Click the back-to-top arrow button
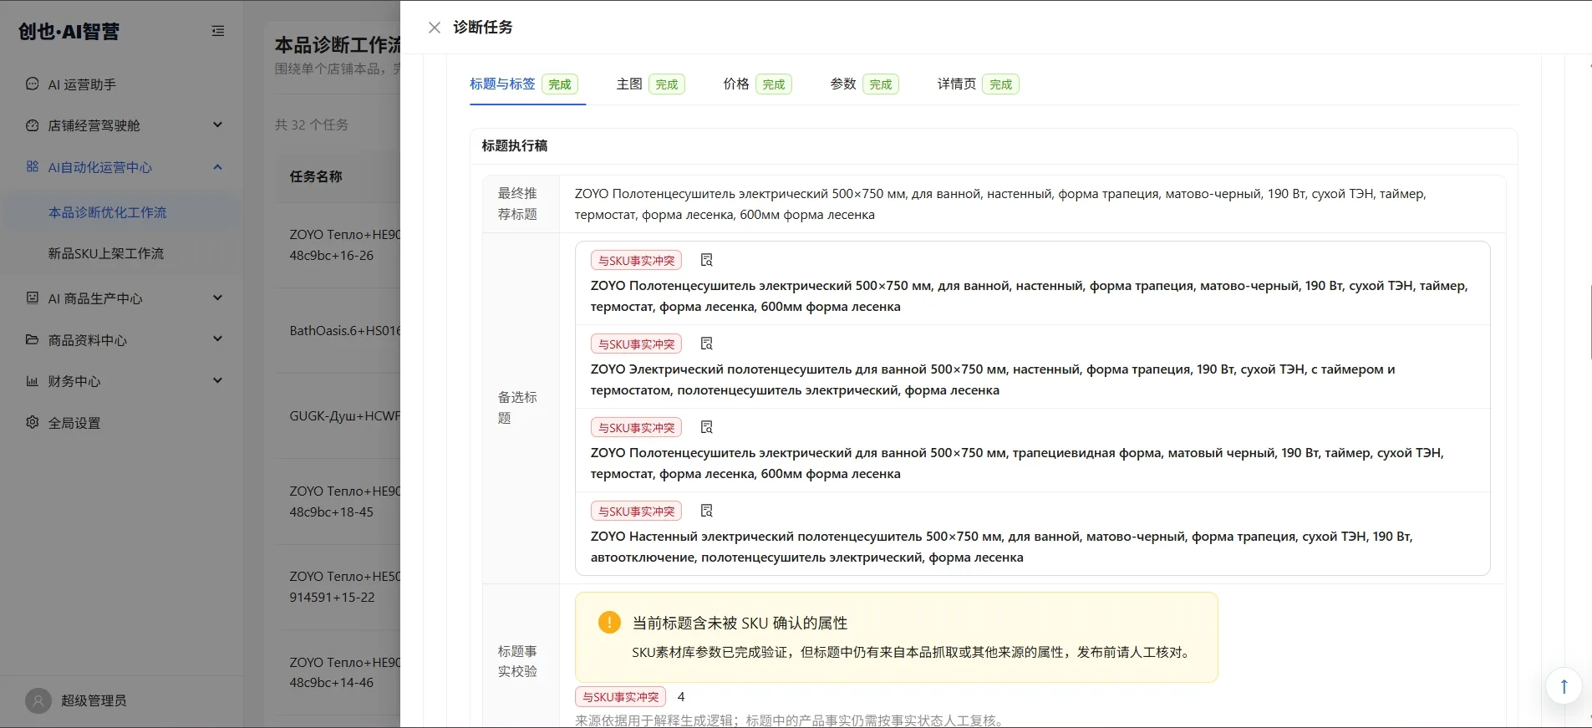The width and height of the screenshot is (1592, 728). point(1564,686)
